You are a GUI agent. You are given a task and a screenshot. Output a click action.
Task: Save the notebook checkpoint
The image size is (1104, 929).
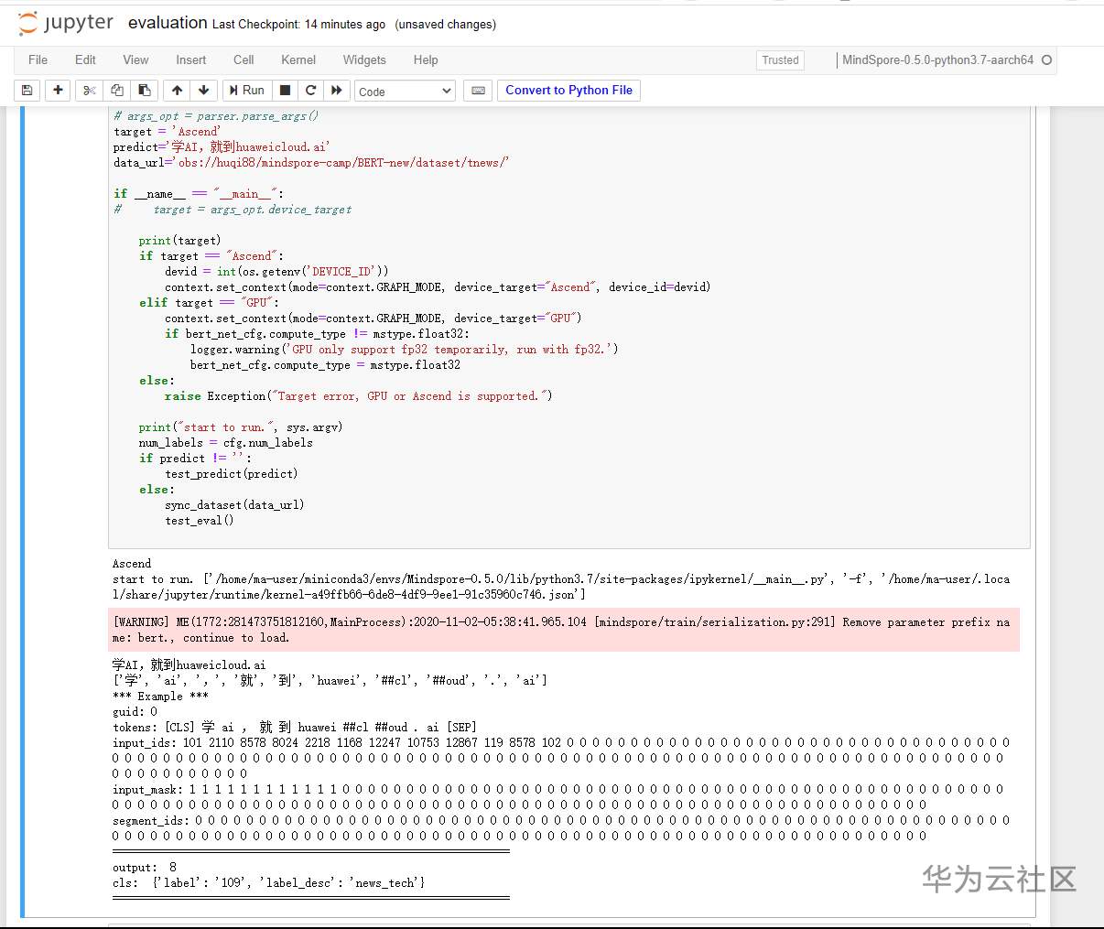27,90
